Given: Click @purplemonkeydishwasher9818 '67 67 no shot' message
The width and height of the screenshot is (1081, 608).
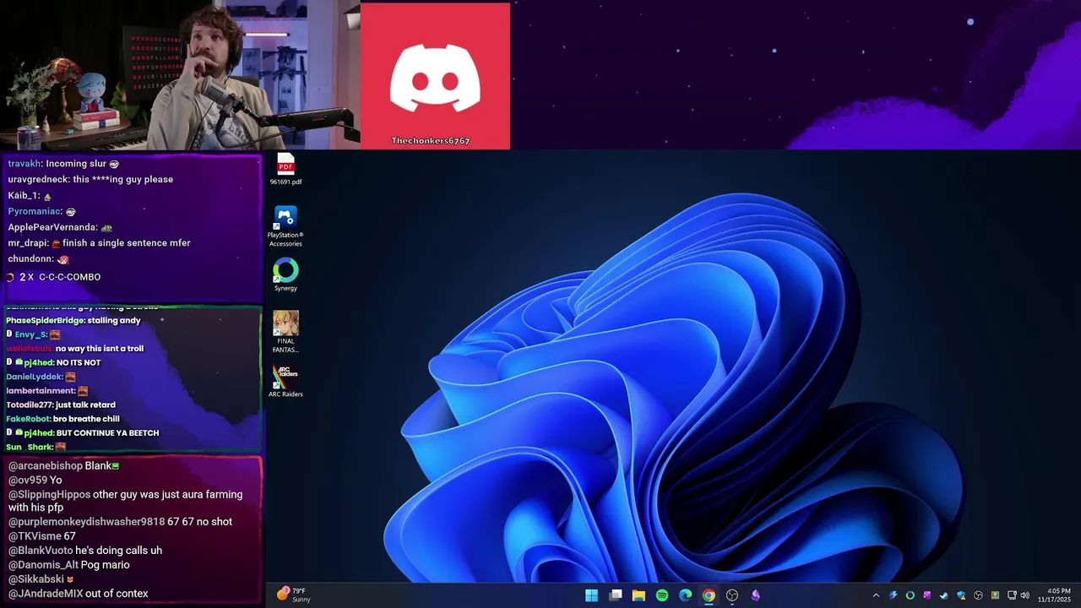Looking at the screenshot, I should [120, 522].
